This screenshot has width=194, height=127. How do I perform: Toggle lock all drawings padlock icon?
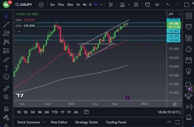6,125
